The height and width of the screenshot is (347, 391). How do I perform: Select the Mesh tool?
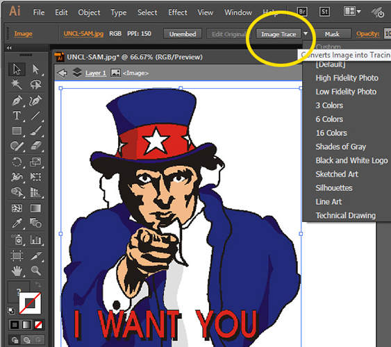pos(17,208)
